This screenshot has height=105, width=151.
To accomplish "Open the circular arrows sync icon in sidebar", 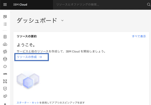I will [5, 66].
